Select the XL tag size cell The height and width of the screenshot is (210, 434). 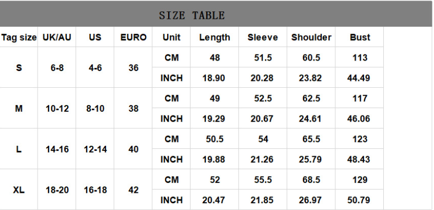pyautogui.click(x=19, y=190)
